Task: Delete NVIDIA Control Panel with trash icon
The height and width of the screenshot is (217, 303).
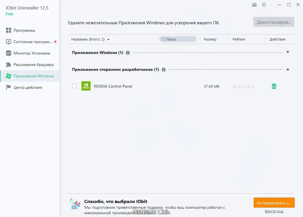Action: [274, 86]
